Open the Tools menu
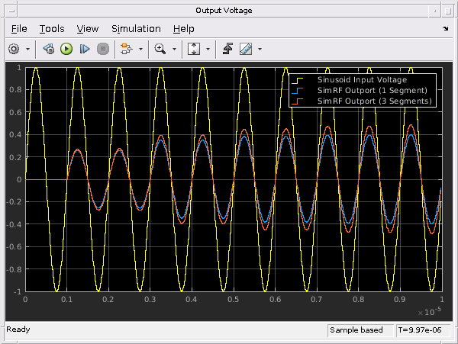 pyautogui.click(x=52, y=28)
